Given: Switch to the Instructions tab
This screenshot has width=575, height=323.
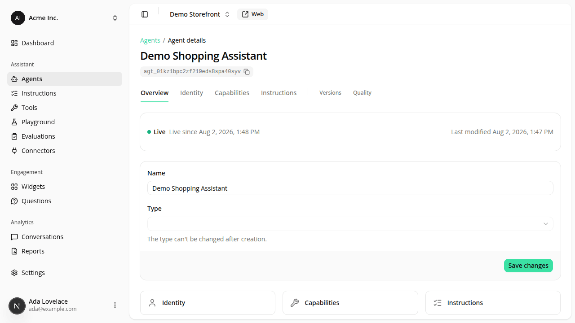Looking at the screenshot, I should tap(279, 93).
